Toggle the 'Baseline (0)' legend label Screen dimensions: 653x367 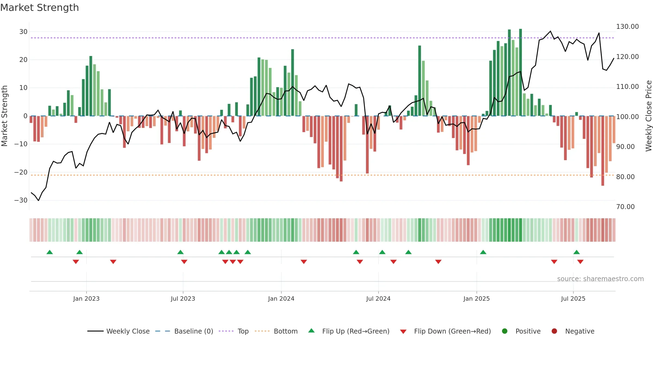point(194,331)
